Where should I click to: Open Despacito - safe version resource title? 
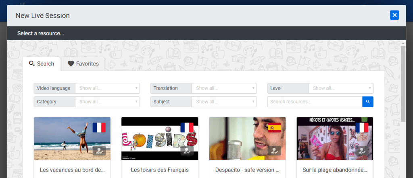[247, 170]
